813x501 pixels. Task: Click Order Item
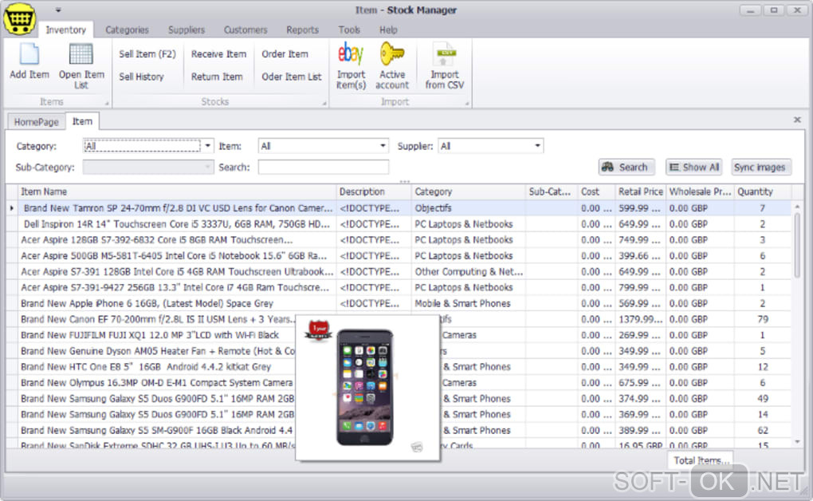285,54
